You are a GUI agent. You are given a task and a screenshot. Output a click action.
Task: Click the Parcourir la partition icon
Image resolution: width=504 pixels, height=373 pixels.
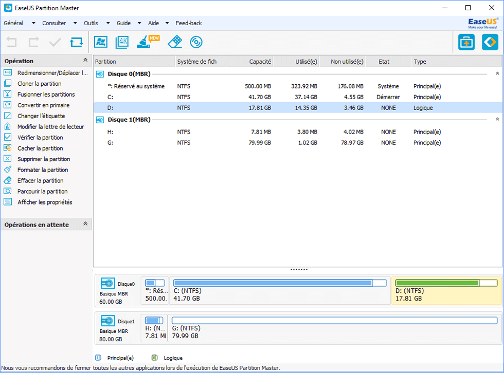[x=8, y=191]
